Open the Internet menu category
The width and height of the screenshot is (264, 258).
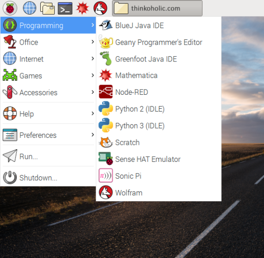[x=48, y=59]
